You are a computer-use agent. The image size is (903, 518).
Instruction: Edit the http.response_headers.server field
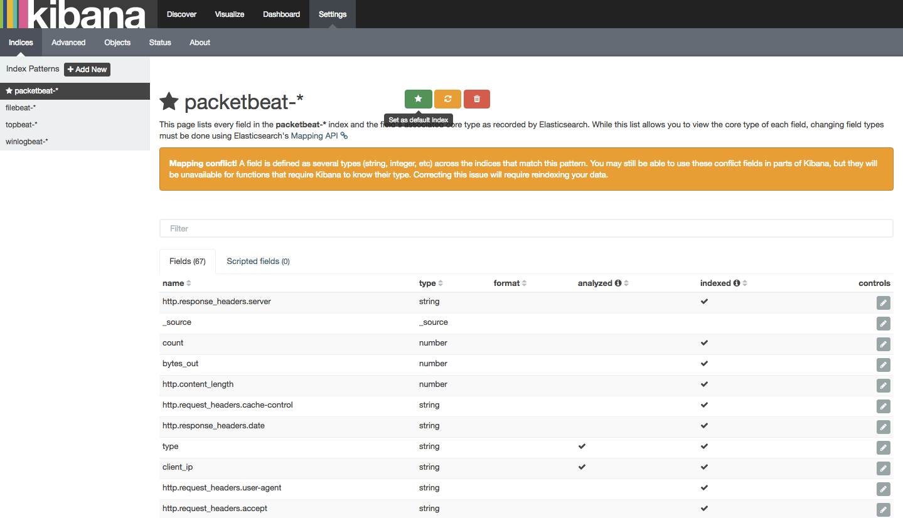pyautogui.click(x=884, y=304)
